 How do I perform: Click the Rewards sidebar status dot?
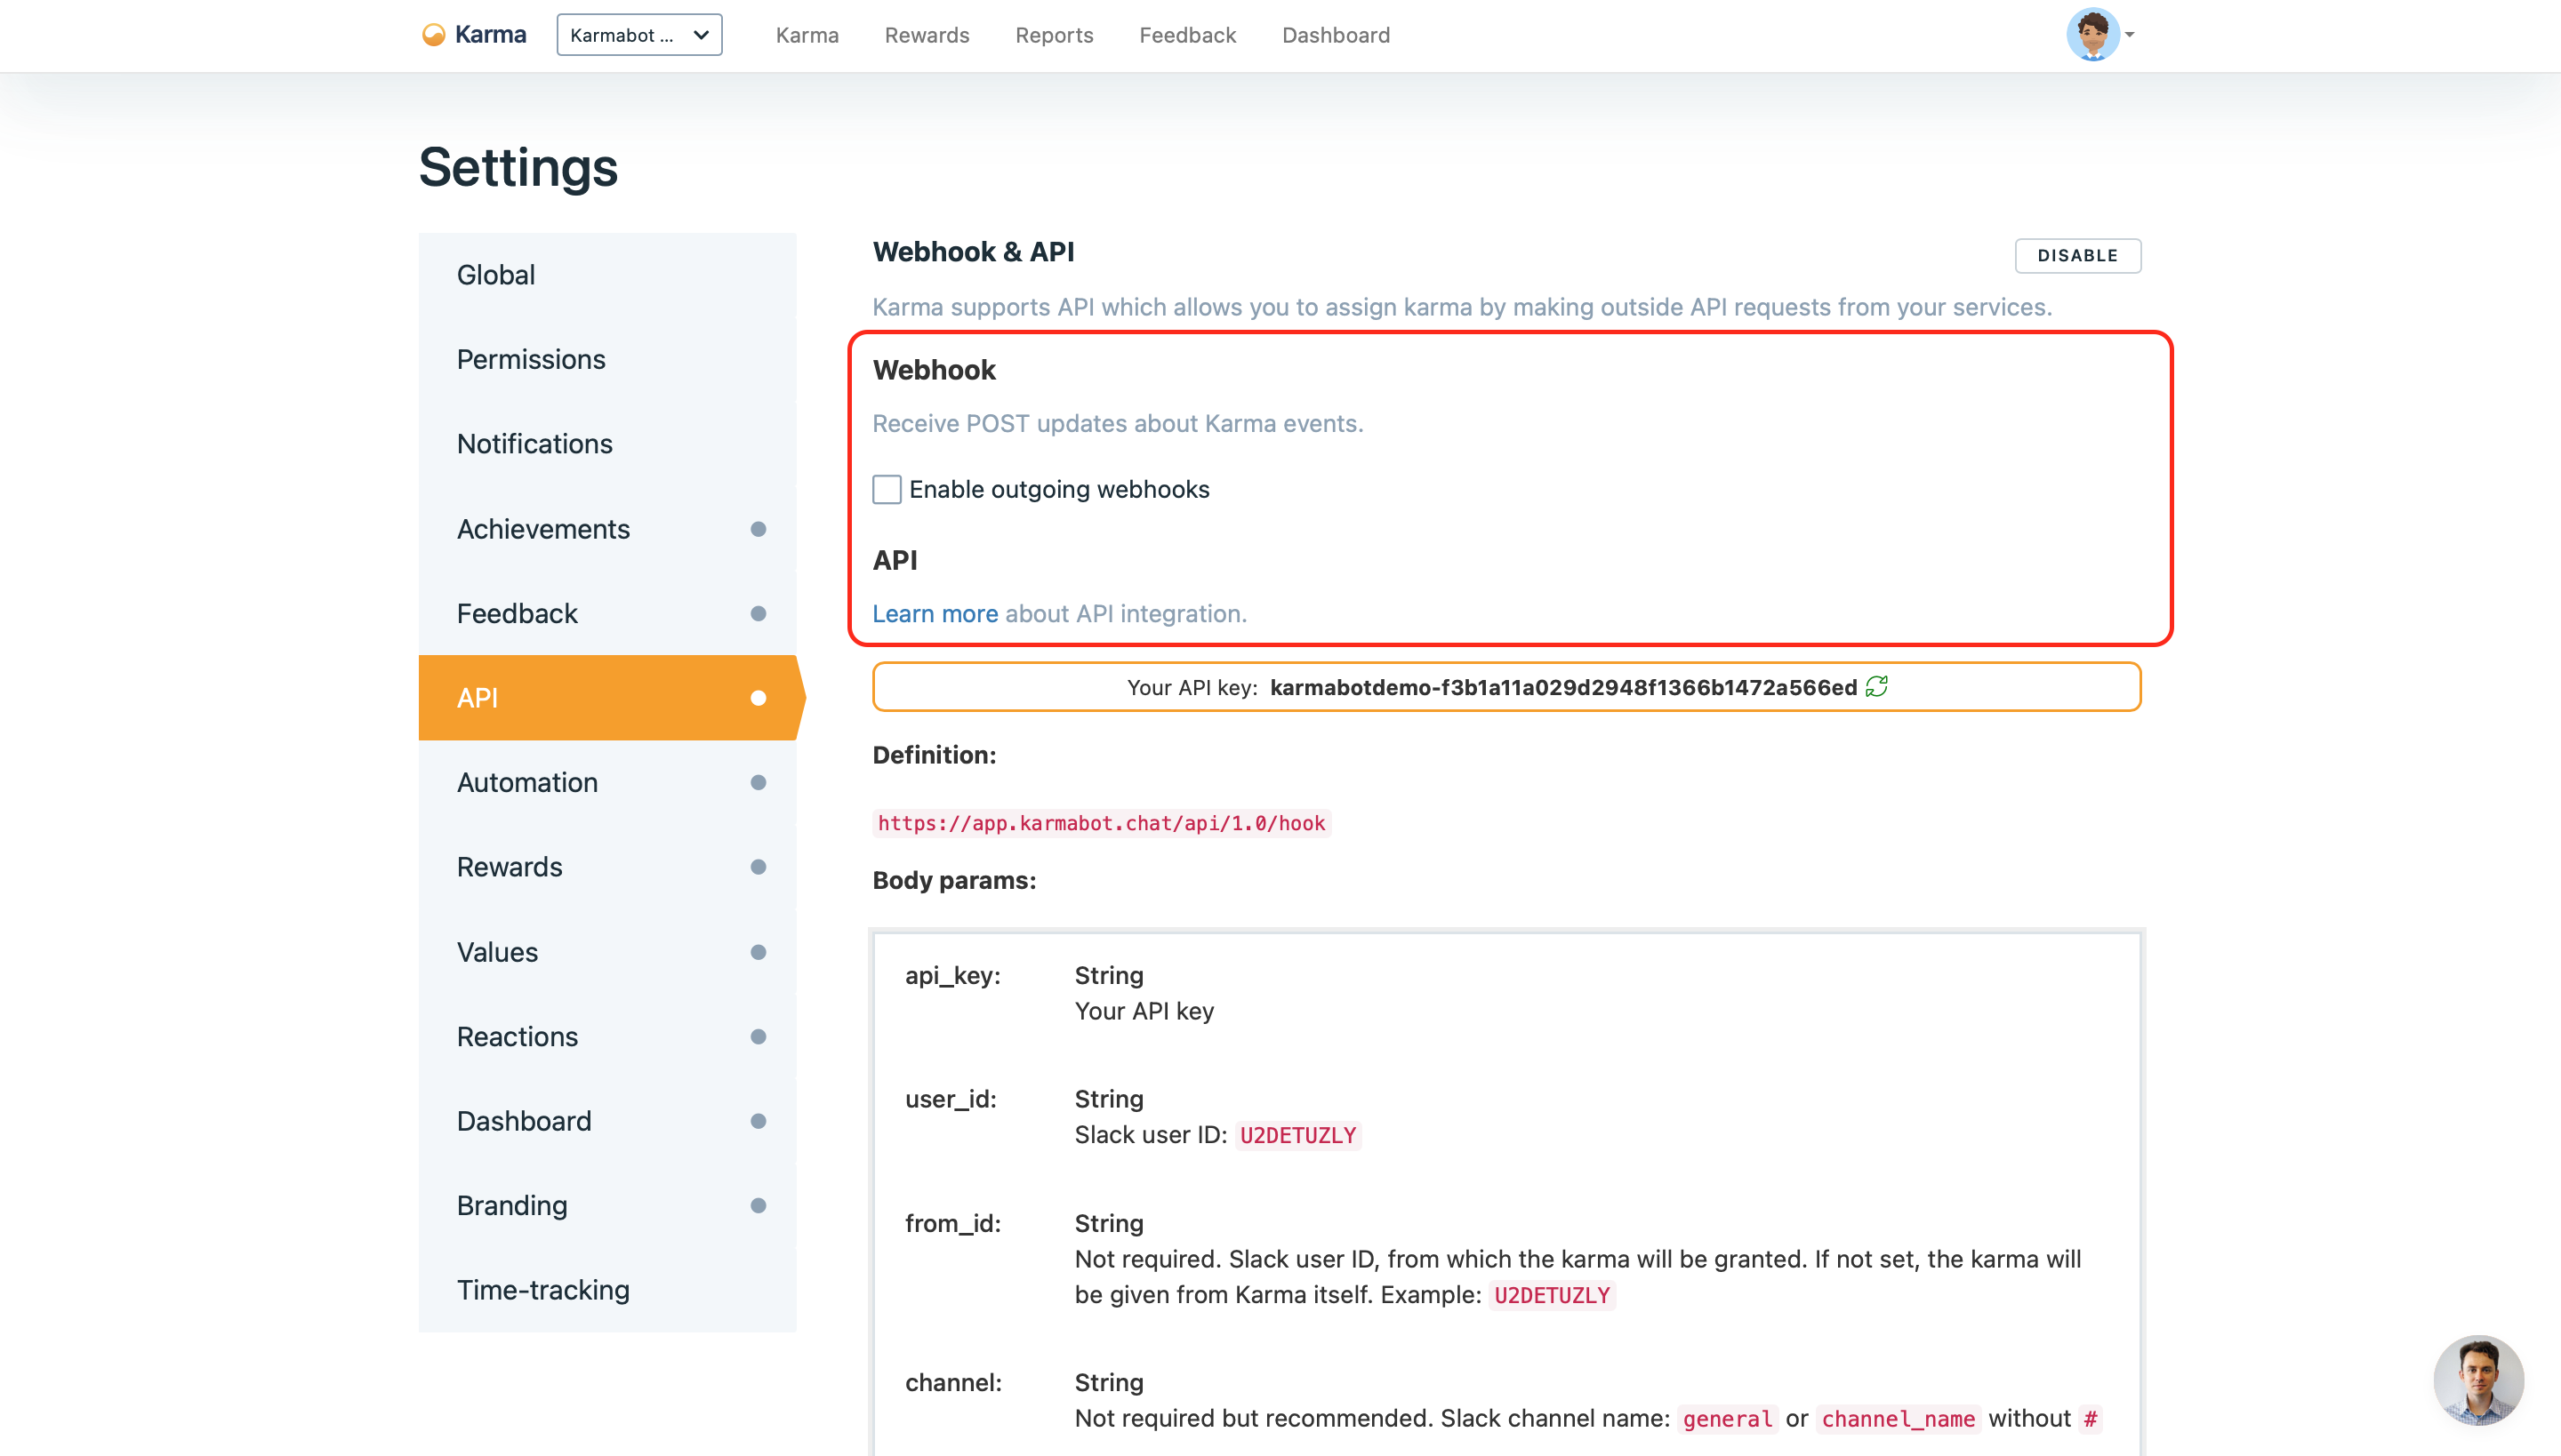(x=759, y=867)
